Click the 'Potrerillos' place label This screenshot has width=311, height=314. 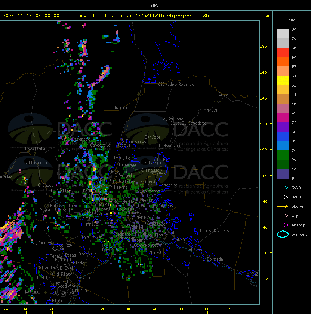[62, 206]
